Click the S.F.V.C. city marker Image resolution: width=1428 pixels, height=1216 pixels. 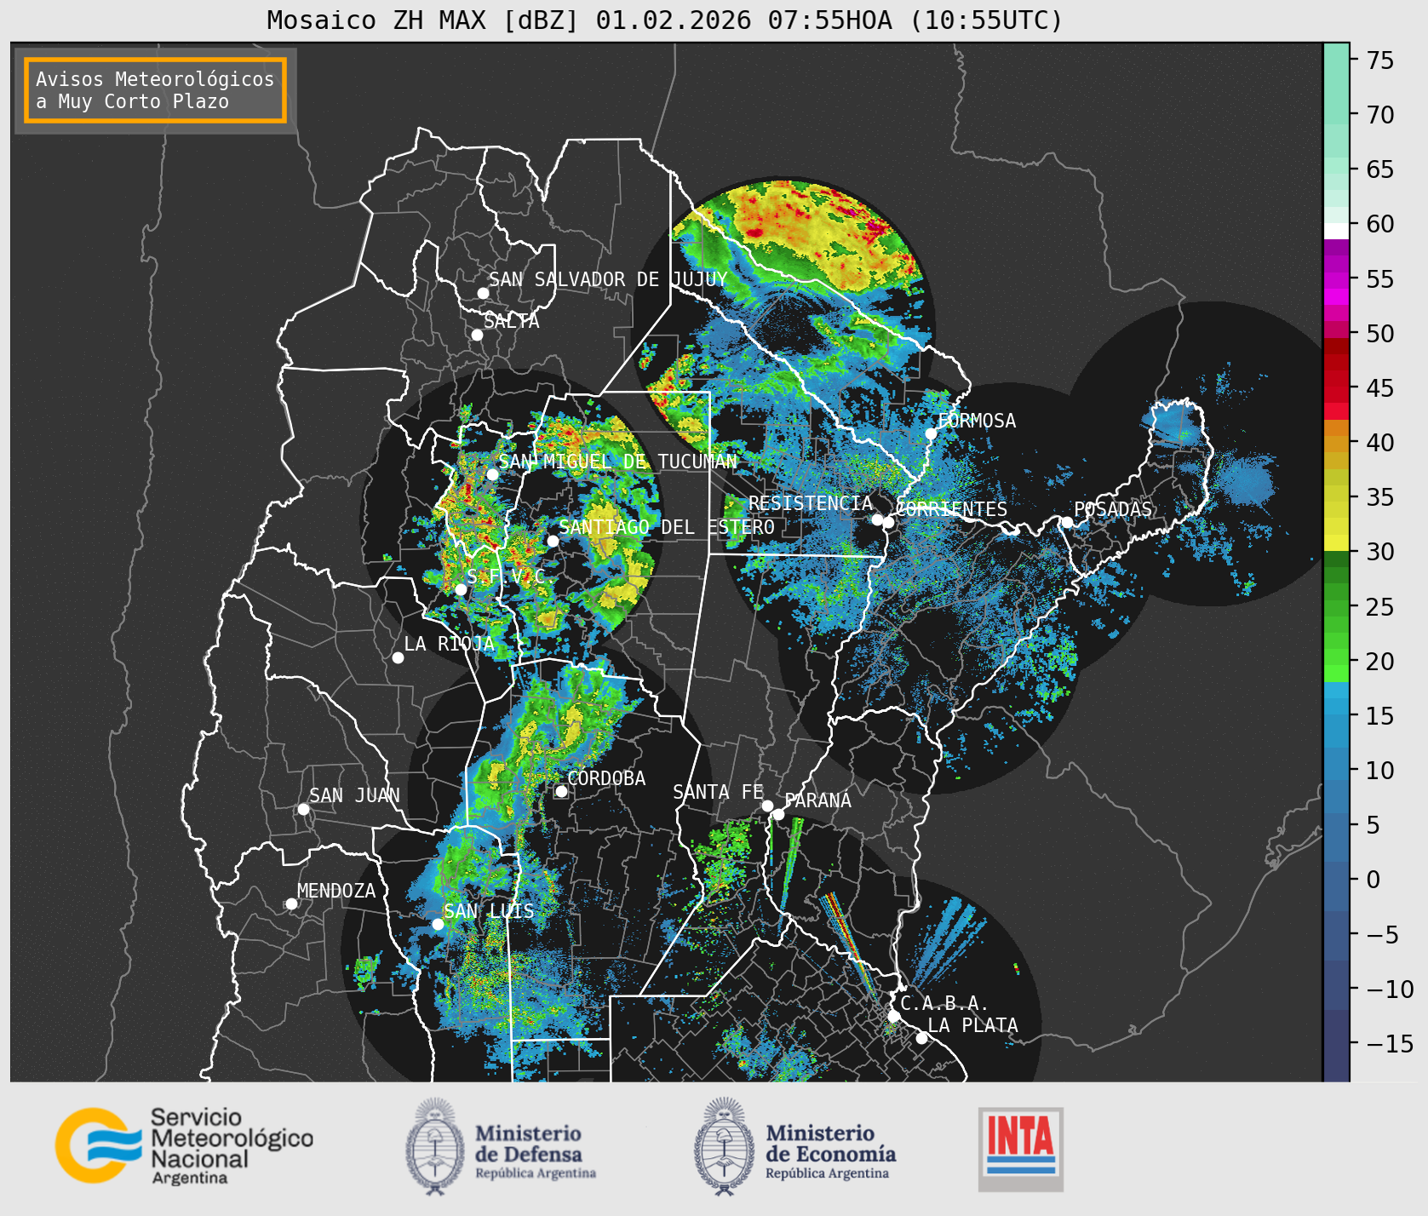pos(461,589)
